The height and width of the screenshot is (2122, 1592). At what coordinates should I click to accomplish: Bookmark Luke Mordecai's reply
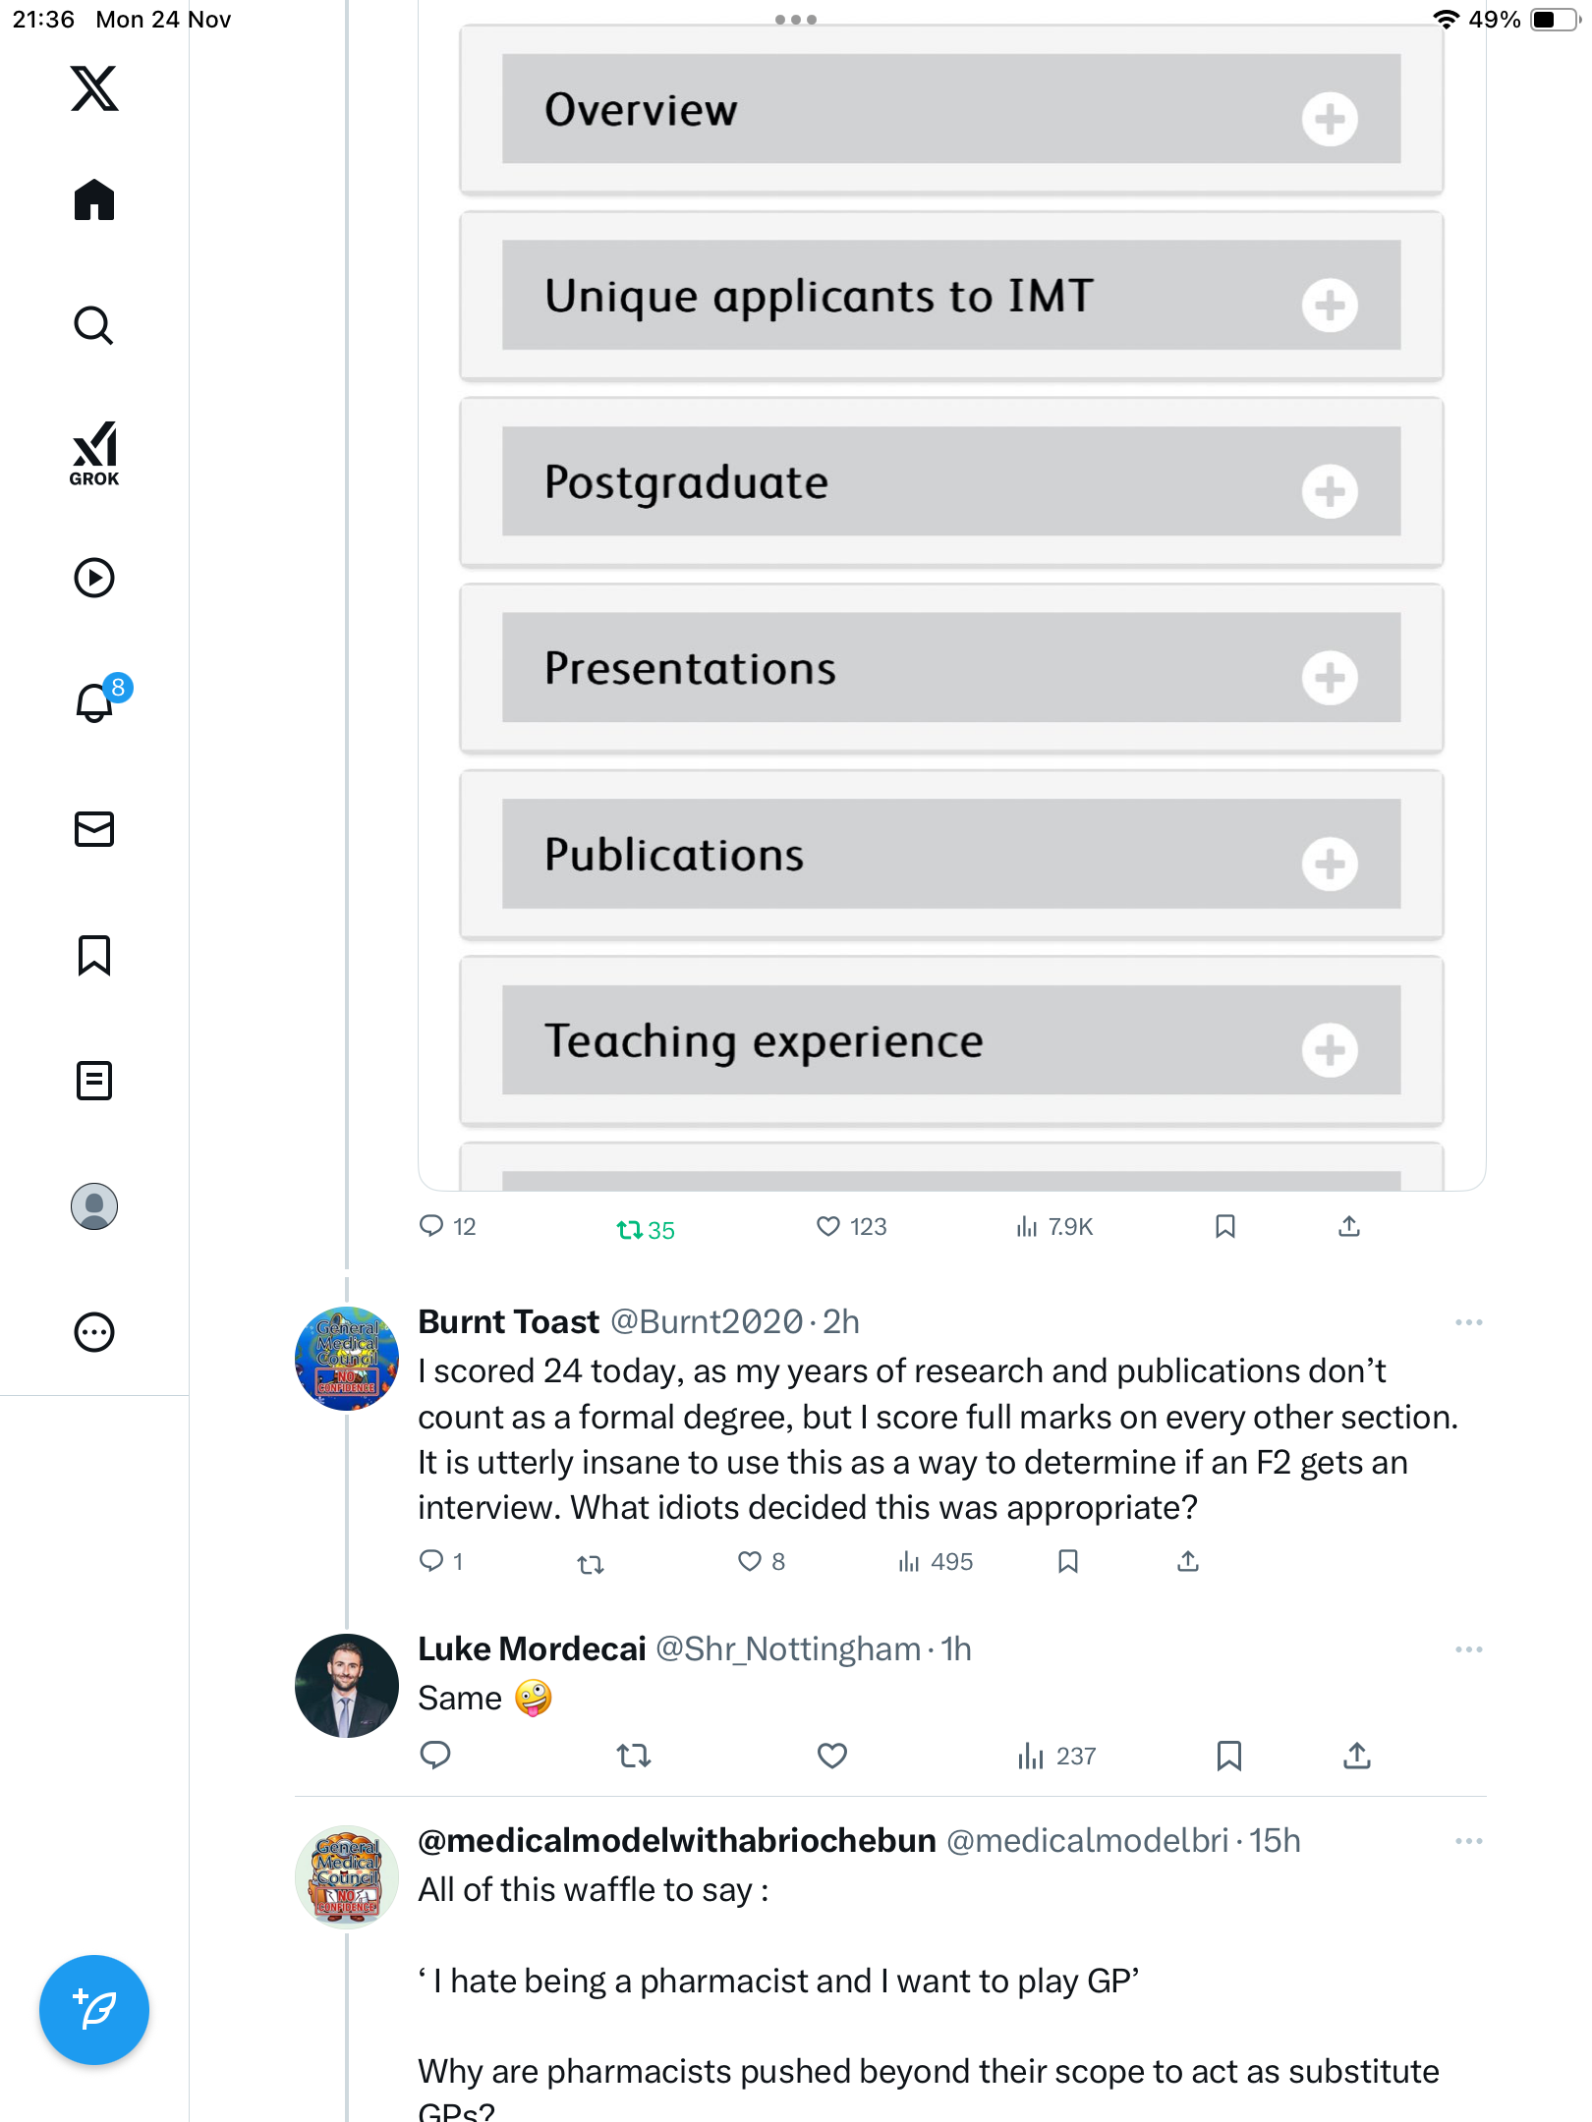tap(1228, 1756)
